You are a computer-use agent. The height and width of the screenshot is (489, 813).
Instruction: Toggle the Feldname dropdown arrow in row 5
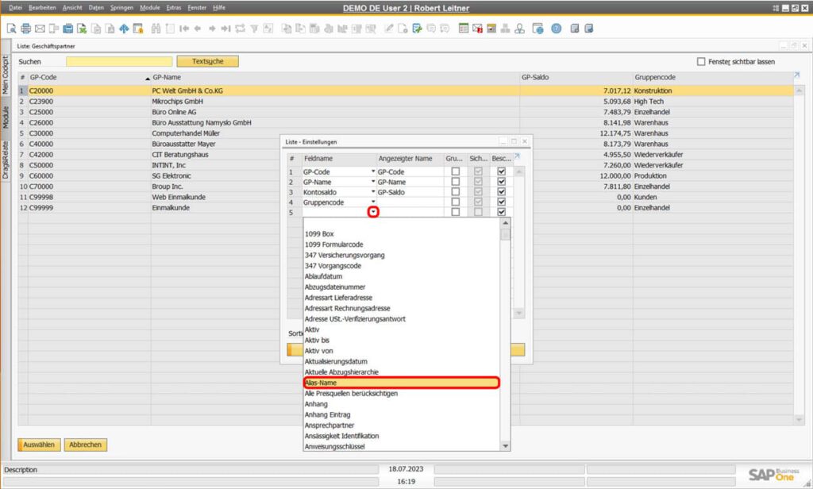pos(373,212)
